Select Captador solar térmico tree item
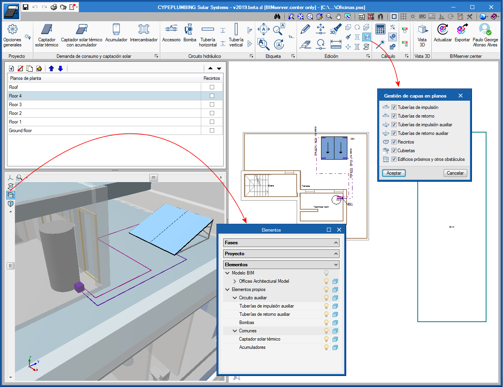Image resolution: width=503 pixels, height=387 pixels. point(260,339)
